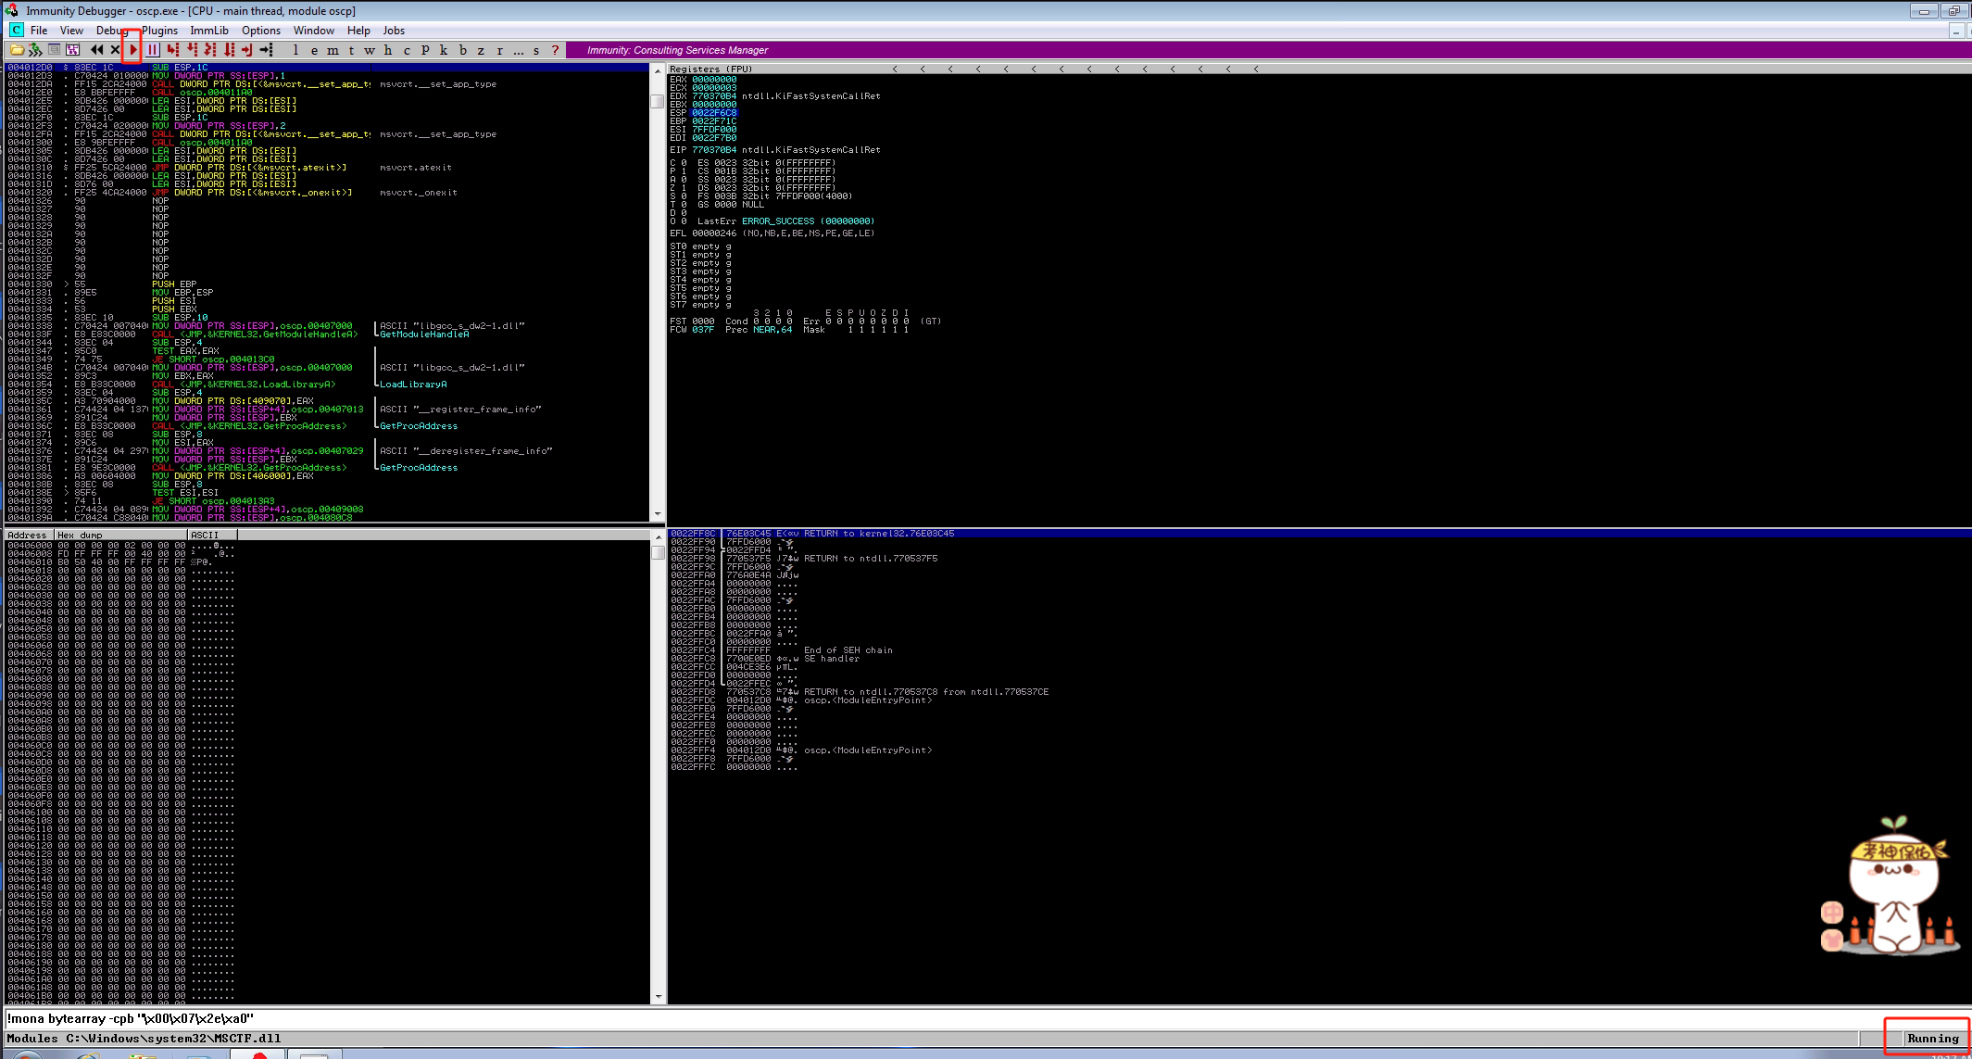Image resolution: width=1972 pixels, height=1059 pixels.
Task: Select the GetModuleHandleA call line
Action: (328, 334)
